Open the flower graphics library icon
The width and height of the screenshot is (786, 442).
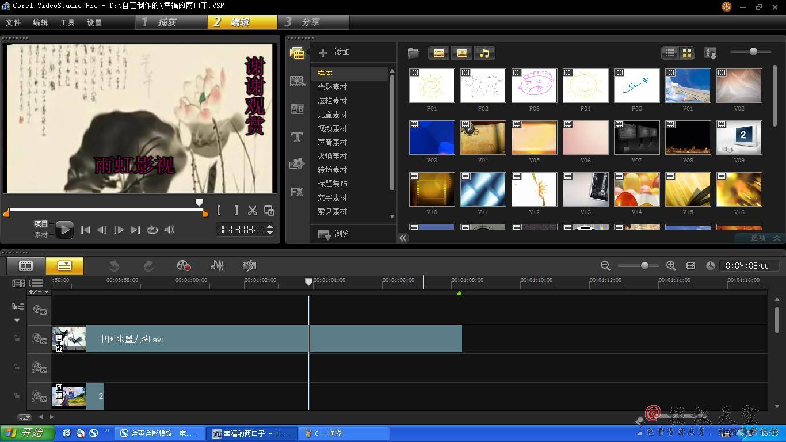pyautogui.click(x=297, y=164)
